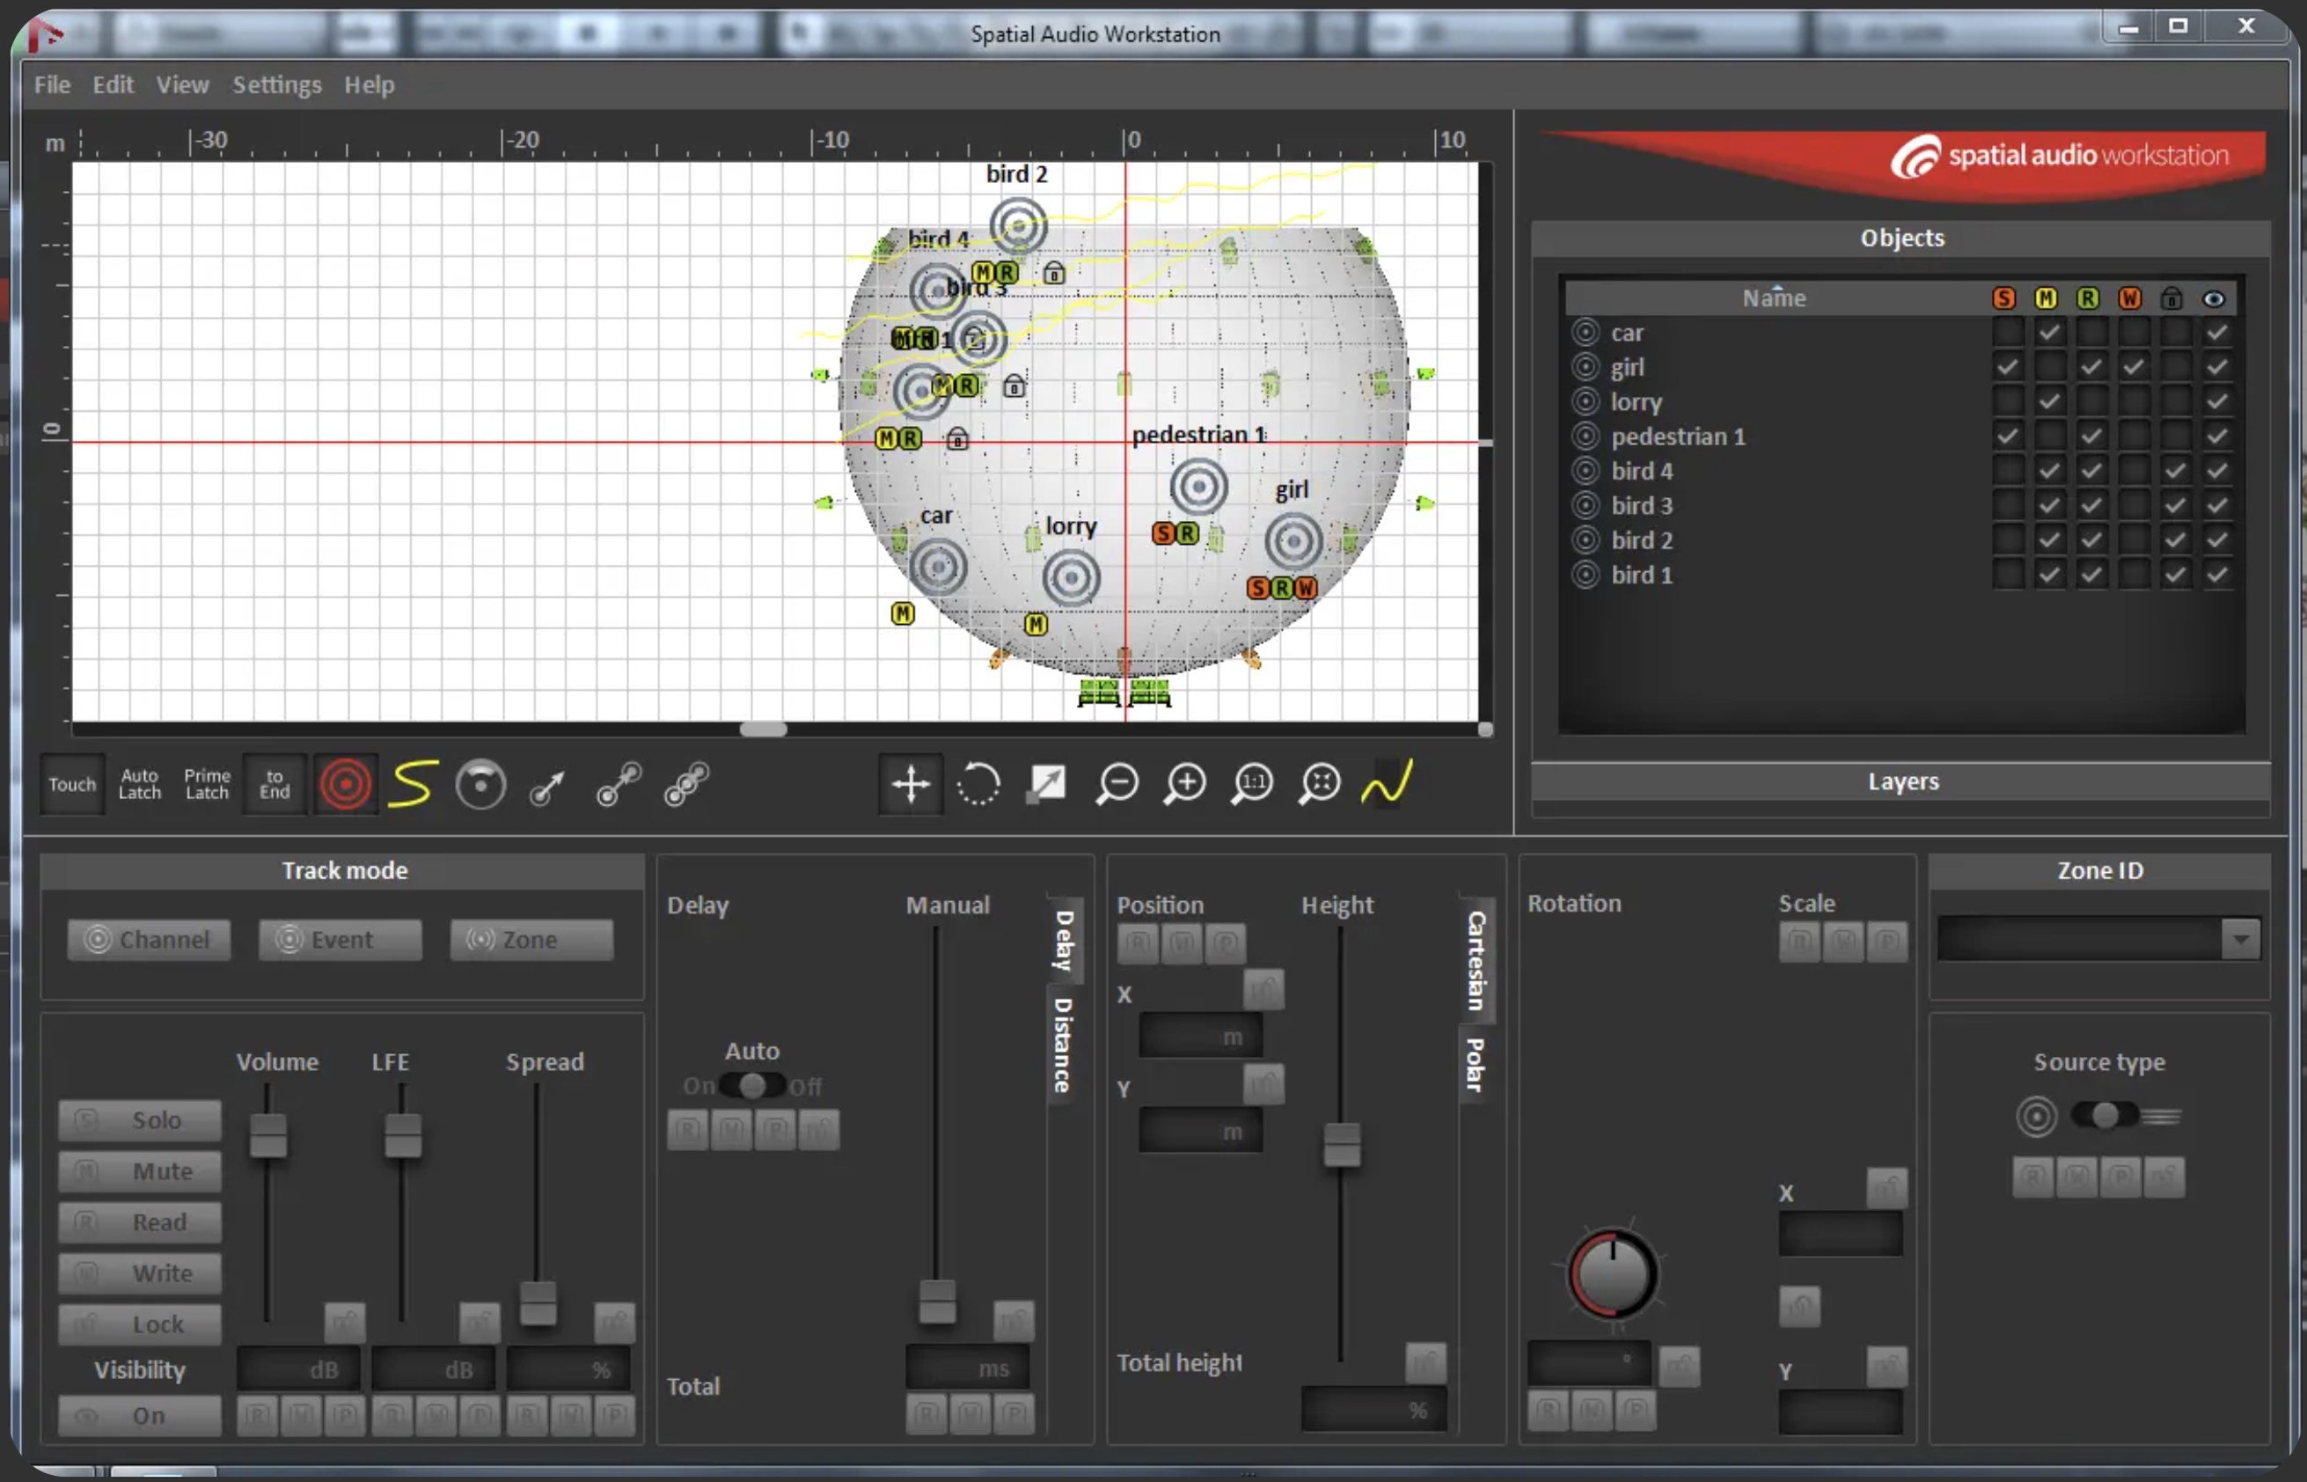The image size is (2307, 1482).
Task: Toggle the Solo checkbox for girl
Action: [2006, 367]
